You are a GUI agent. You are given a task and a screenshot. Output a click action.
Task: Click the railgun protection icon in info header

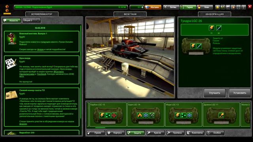tap(219, 28)
